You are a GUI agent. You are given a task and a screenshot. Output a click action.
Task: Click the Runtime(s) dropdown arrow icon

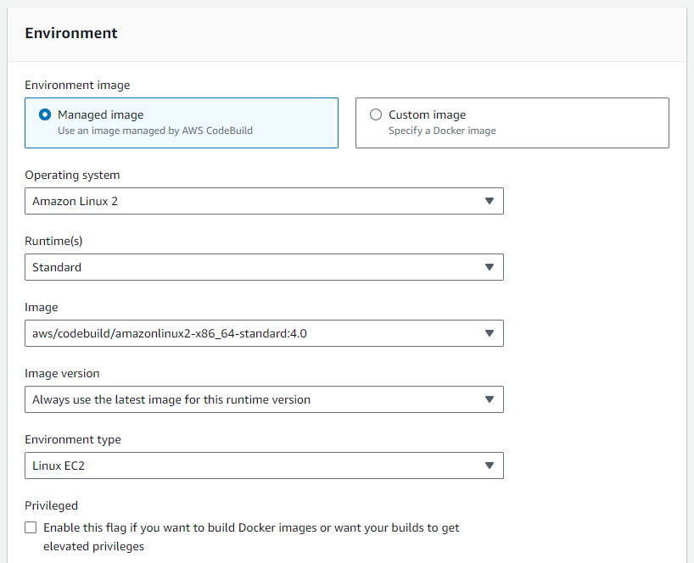point(489,267)
